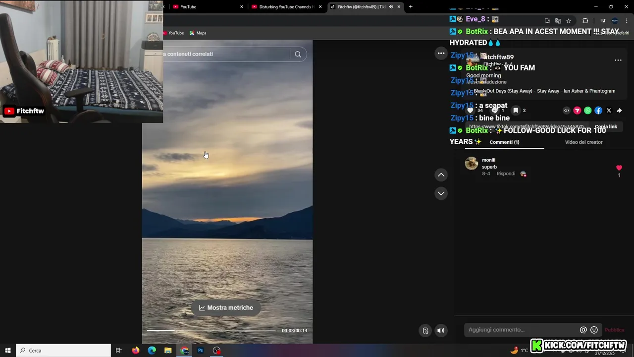Send to friends with the red paper-plane icon

click(577, 111)
